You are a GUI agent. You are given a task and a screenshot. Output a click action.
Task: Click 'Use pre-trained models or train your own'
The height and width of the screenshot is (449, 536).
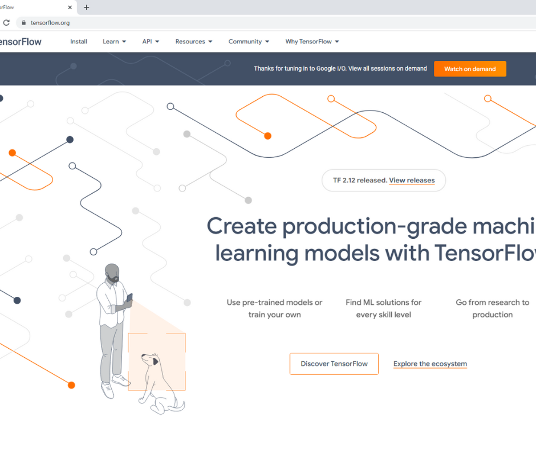point(274,309)
